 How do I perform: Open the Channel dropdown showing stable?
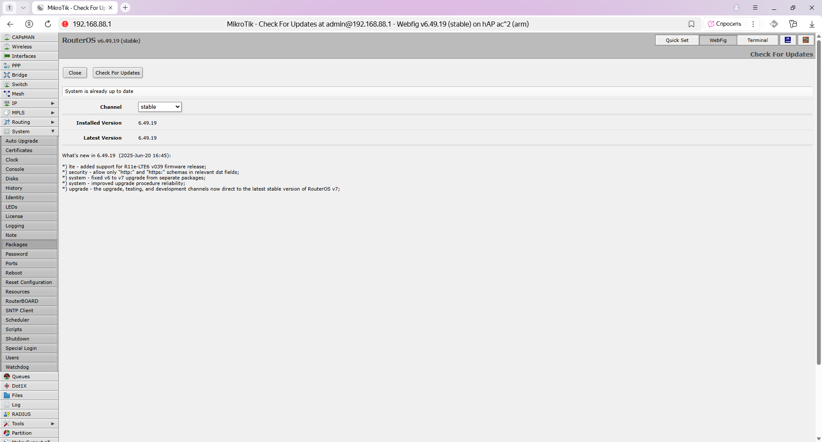(x=160, y=107)
